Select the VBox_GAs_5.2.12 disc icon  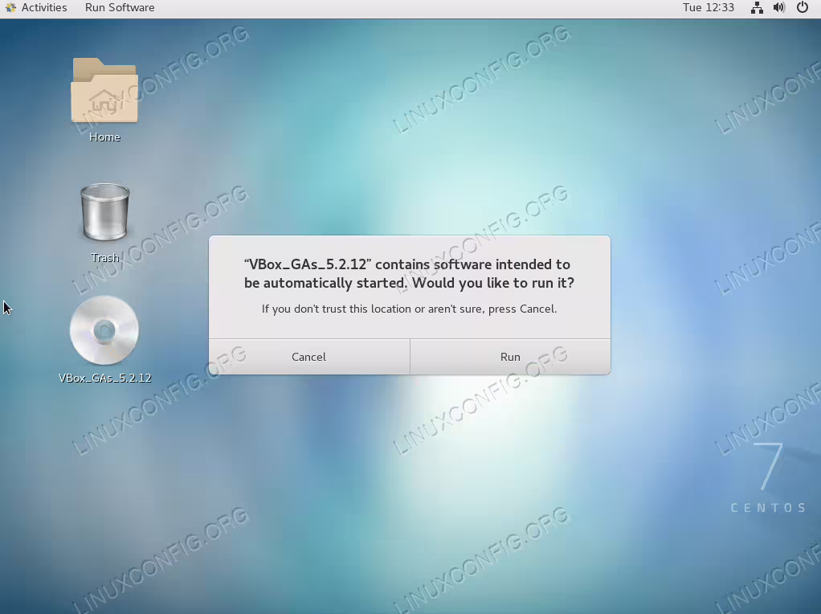pyautogui.click(x=104, y=330)
